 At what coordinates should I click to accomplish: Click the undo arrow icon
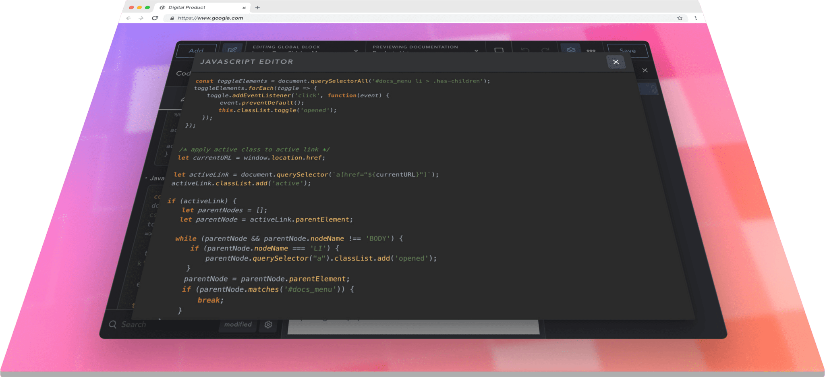click(524, 50)
